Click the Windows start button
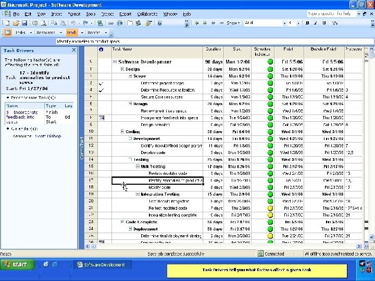The image size is (375, 281). point(17,264)
